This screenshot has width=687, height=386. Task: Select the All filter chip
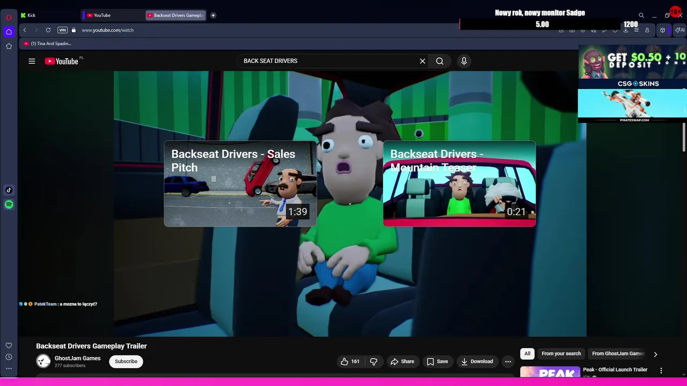527,354
